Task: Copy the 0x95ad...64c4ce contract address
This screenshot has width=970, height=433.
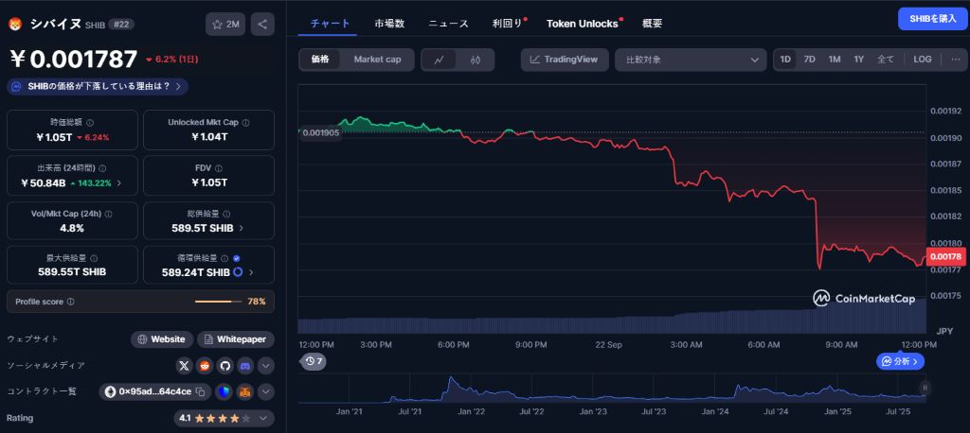Action: [x=201, y=391]
